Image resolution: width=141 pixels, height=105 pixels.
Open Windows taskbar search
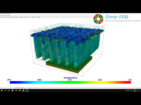[5, 90]
